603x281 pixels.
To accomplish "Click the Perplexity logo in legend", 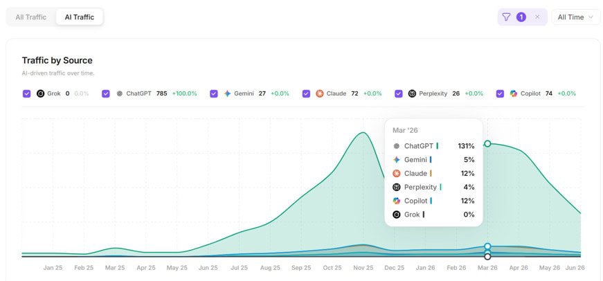I will coord(412,93).
